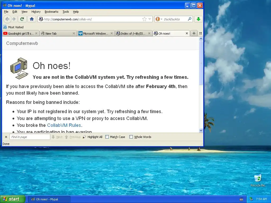Go forward using the forward arrow button

[14, 19]
